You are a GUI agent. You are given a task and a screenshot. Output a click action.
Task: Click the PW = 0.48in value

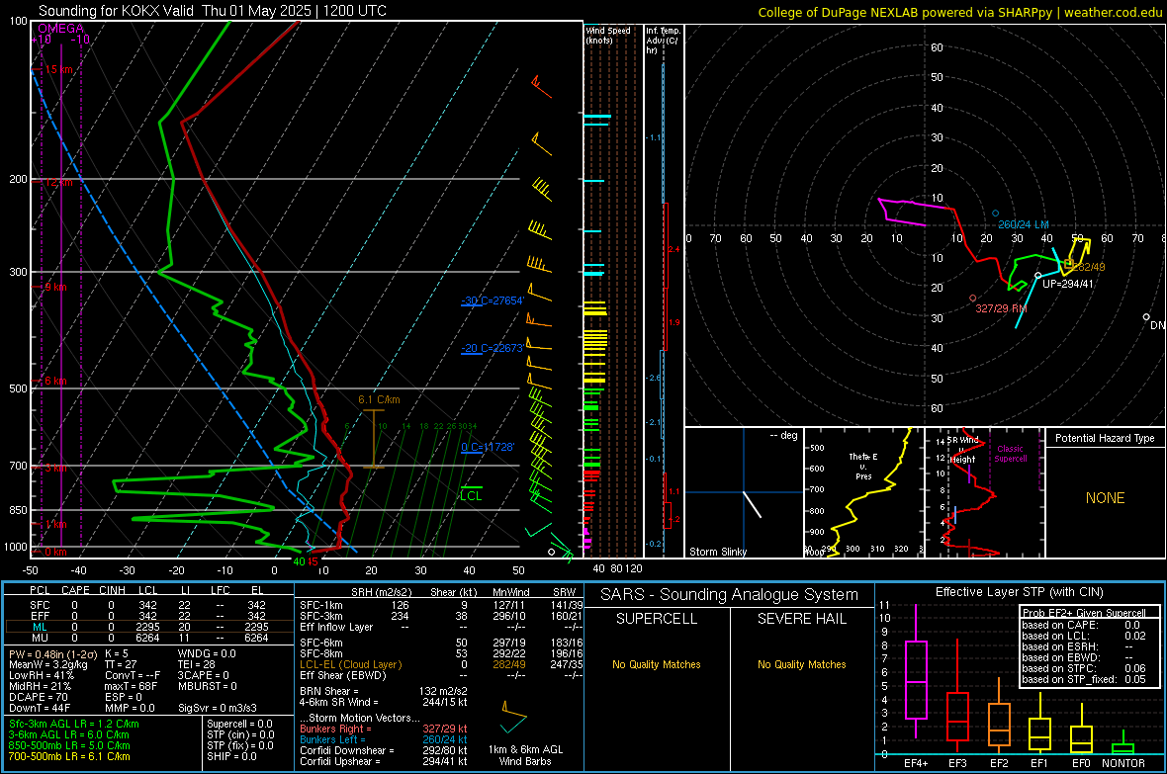52,653
